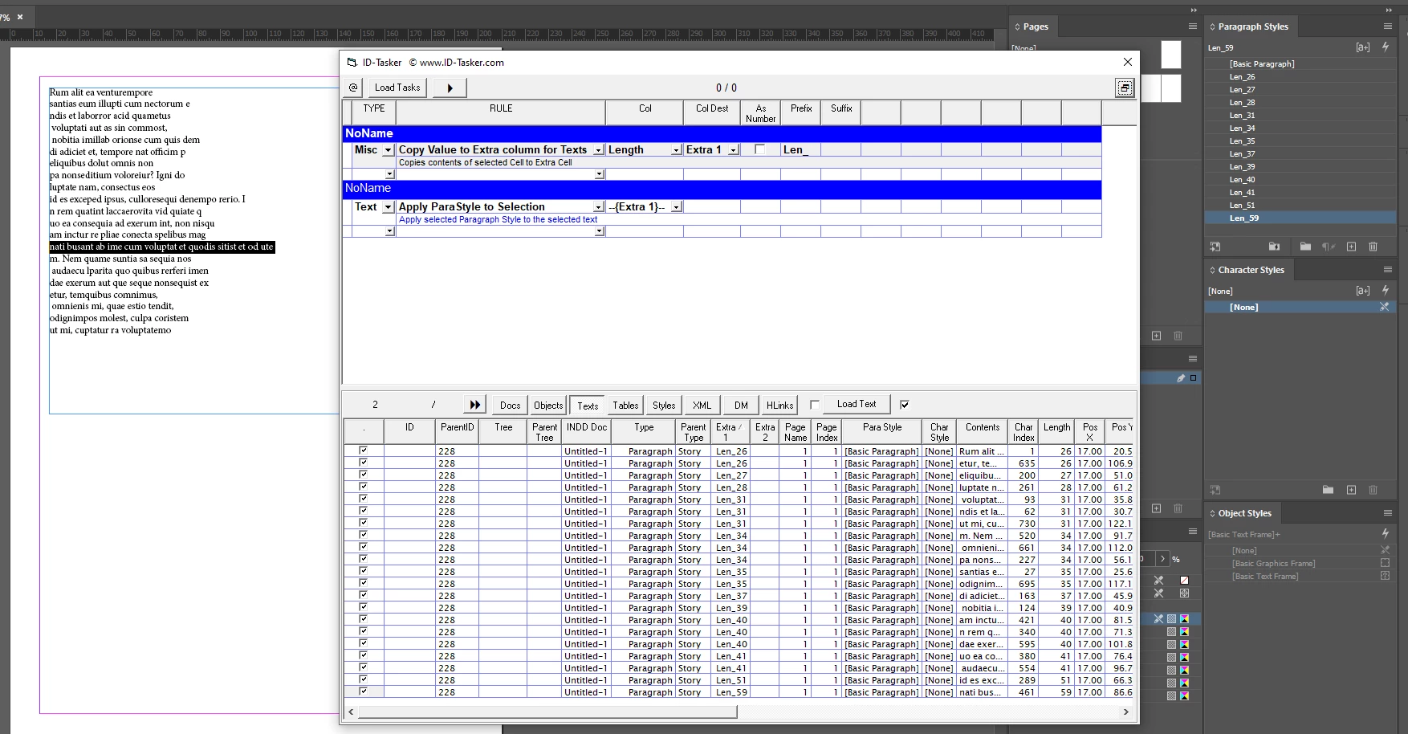Open the Text type dropdown
The image size is (1408, 734).
coord(388,207)
